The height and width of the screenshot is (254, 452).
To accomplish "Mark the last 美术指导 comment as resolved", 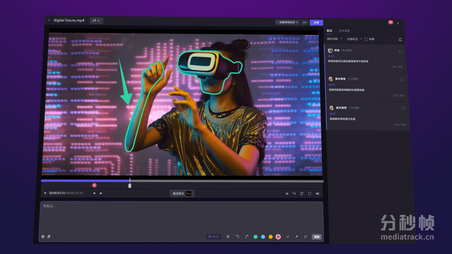I will (x=403, y=108).
